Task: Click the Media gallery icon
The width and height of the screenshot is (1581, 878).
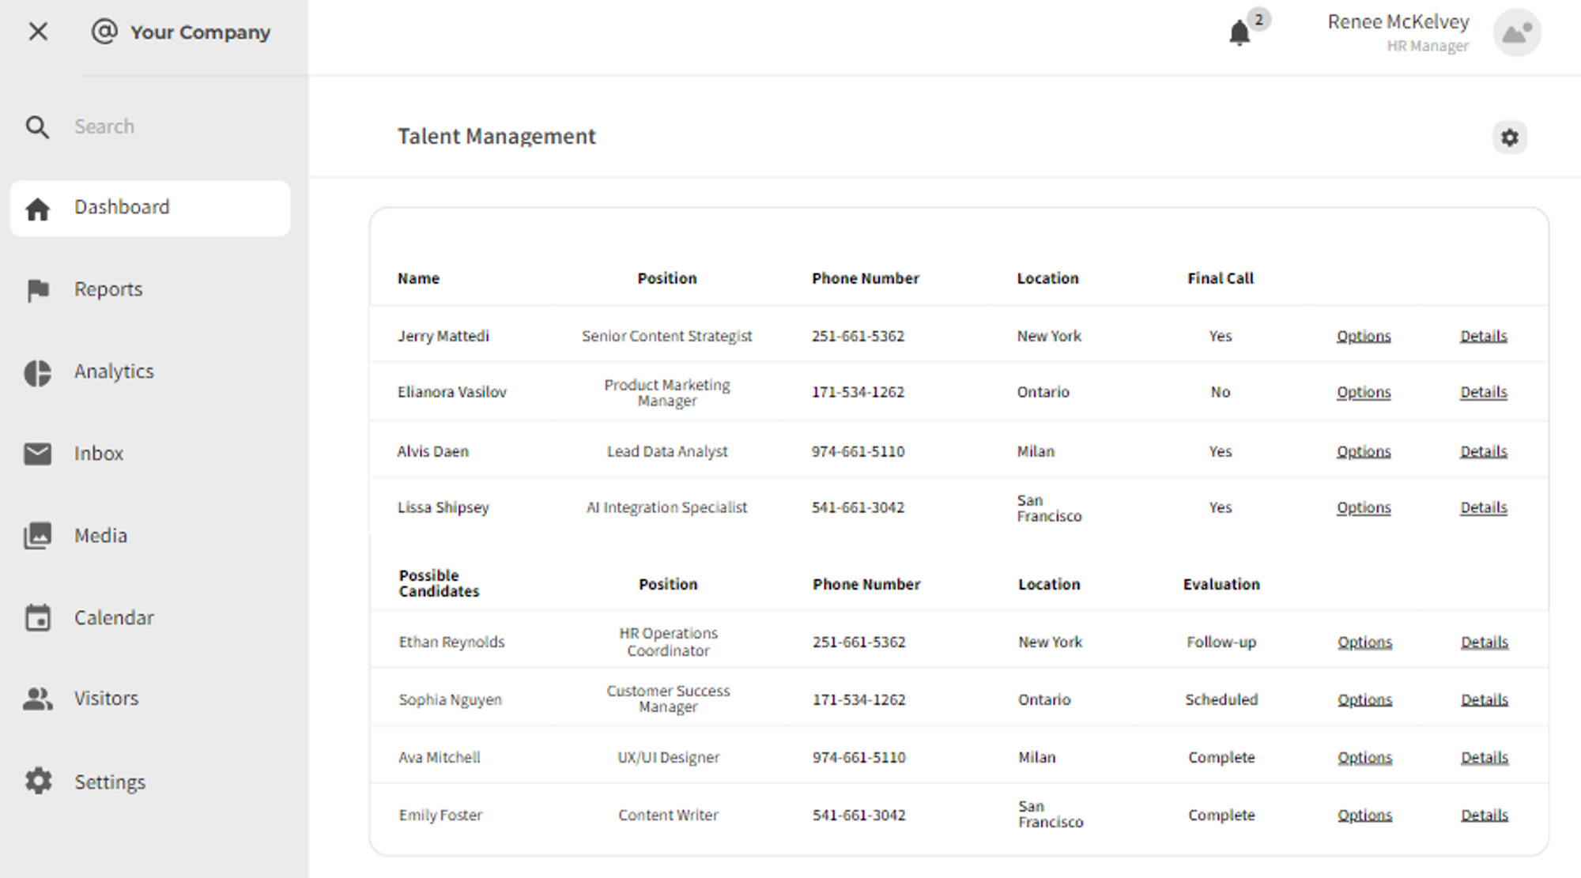Action: (37, 536)
